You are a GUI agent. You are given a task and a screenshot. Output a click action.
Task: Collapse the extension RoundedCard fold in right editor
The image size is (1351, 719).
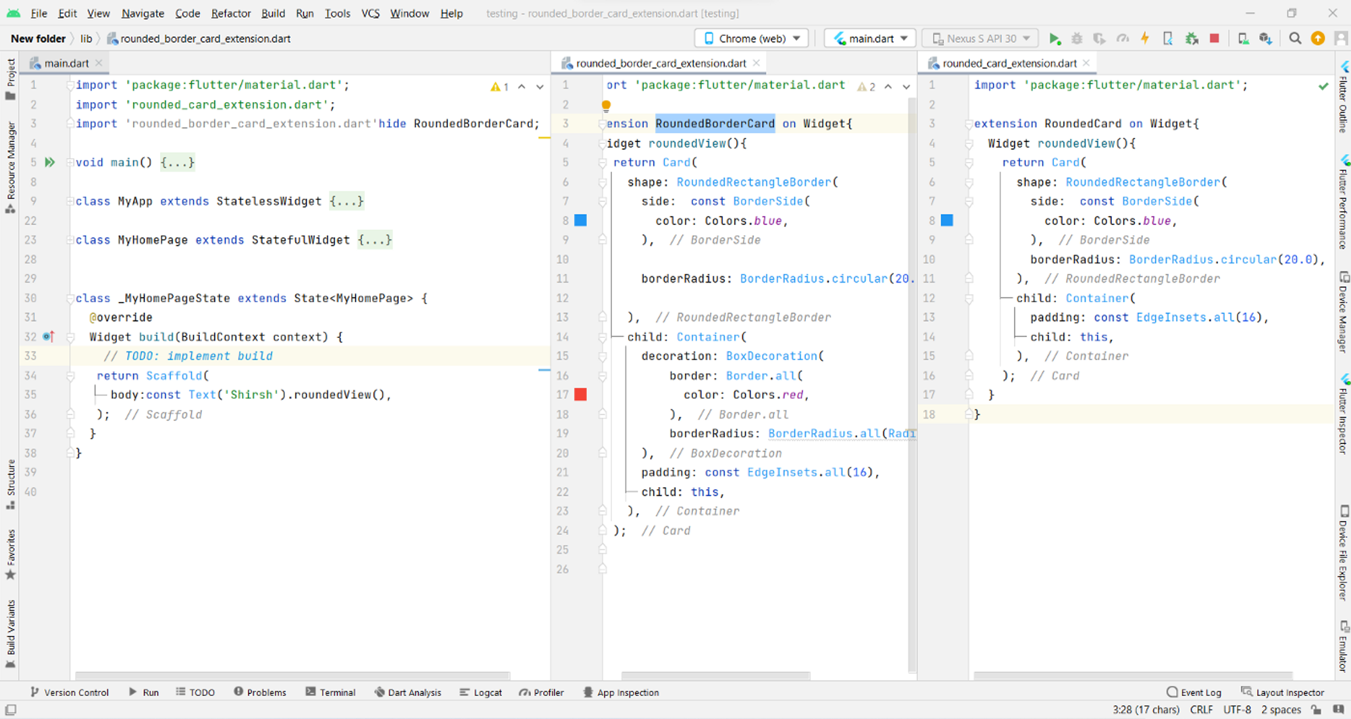tap(969, 124)
